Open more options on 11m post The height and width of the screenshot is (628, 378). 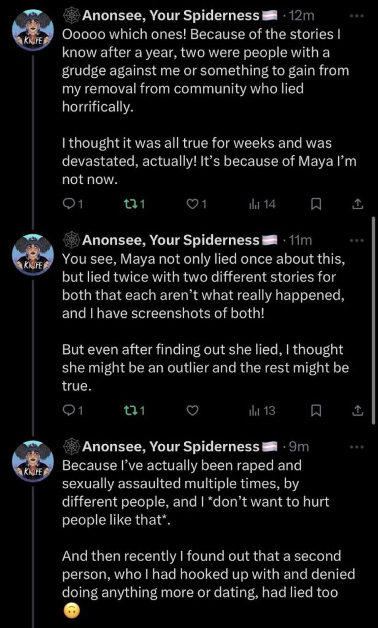click(x=356, y=240)
